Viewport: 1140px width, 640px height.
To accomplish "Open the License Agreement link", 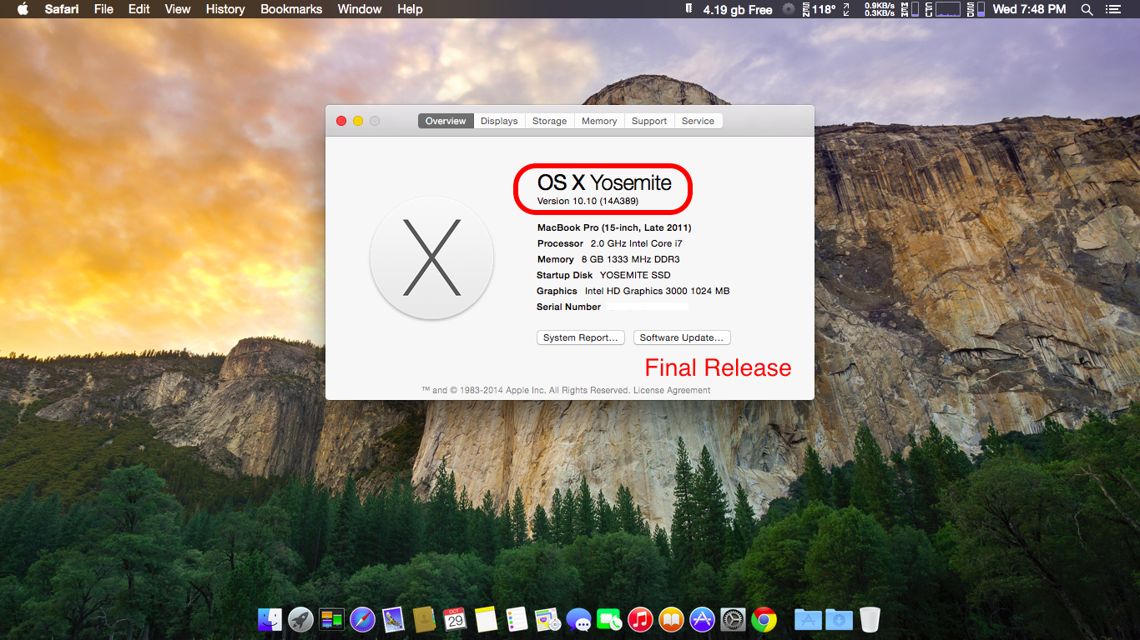I will (x=672, y=390).
